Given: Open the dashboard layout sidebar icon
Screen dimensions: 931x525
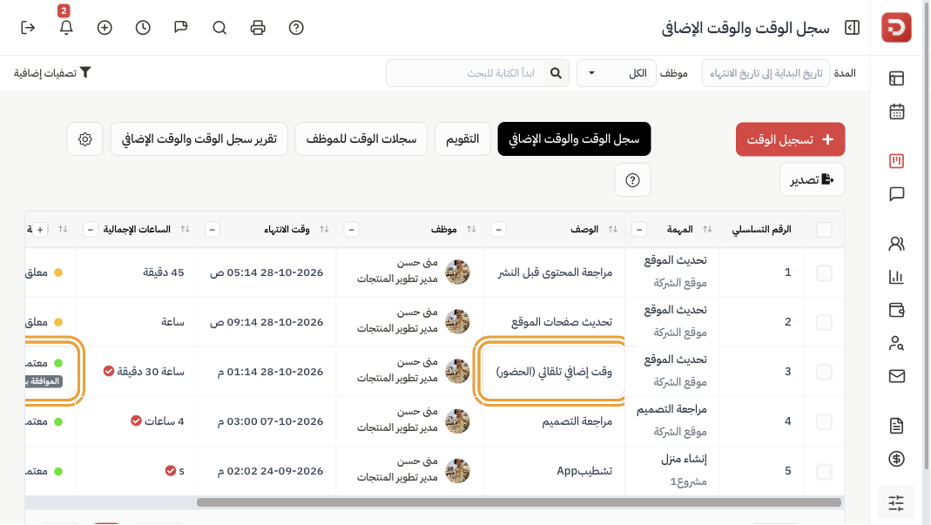Looking at the screenshot, I should pyautogui.click(x=896, y=78).
